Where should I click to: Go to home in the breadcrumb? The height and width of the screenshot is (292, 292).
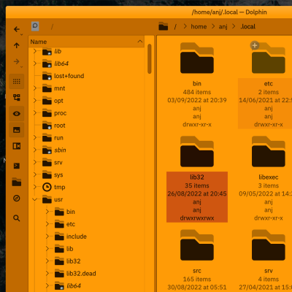click(x=199, y=26)
